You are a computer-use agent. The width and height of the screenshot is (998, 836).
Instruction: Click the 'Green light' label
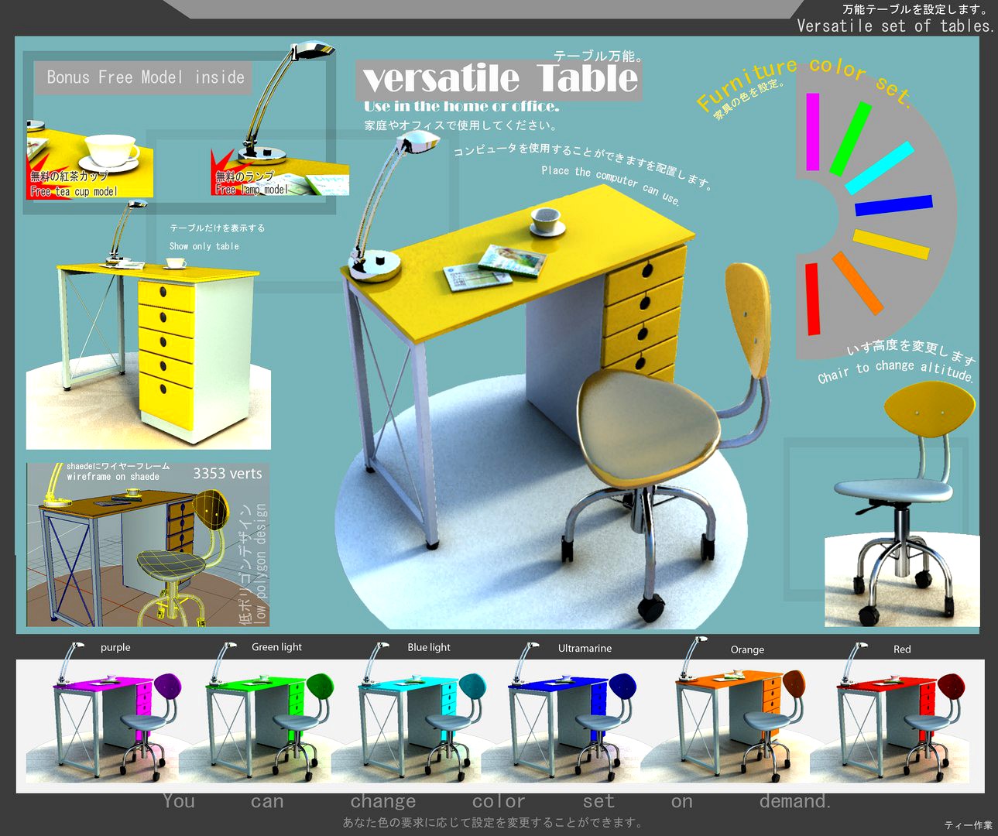point(276,646)
